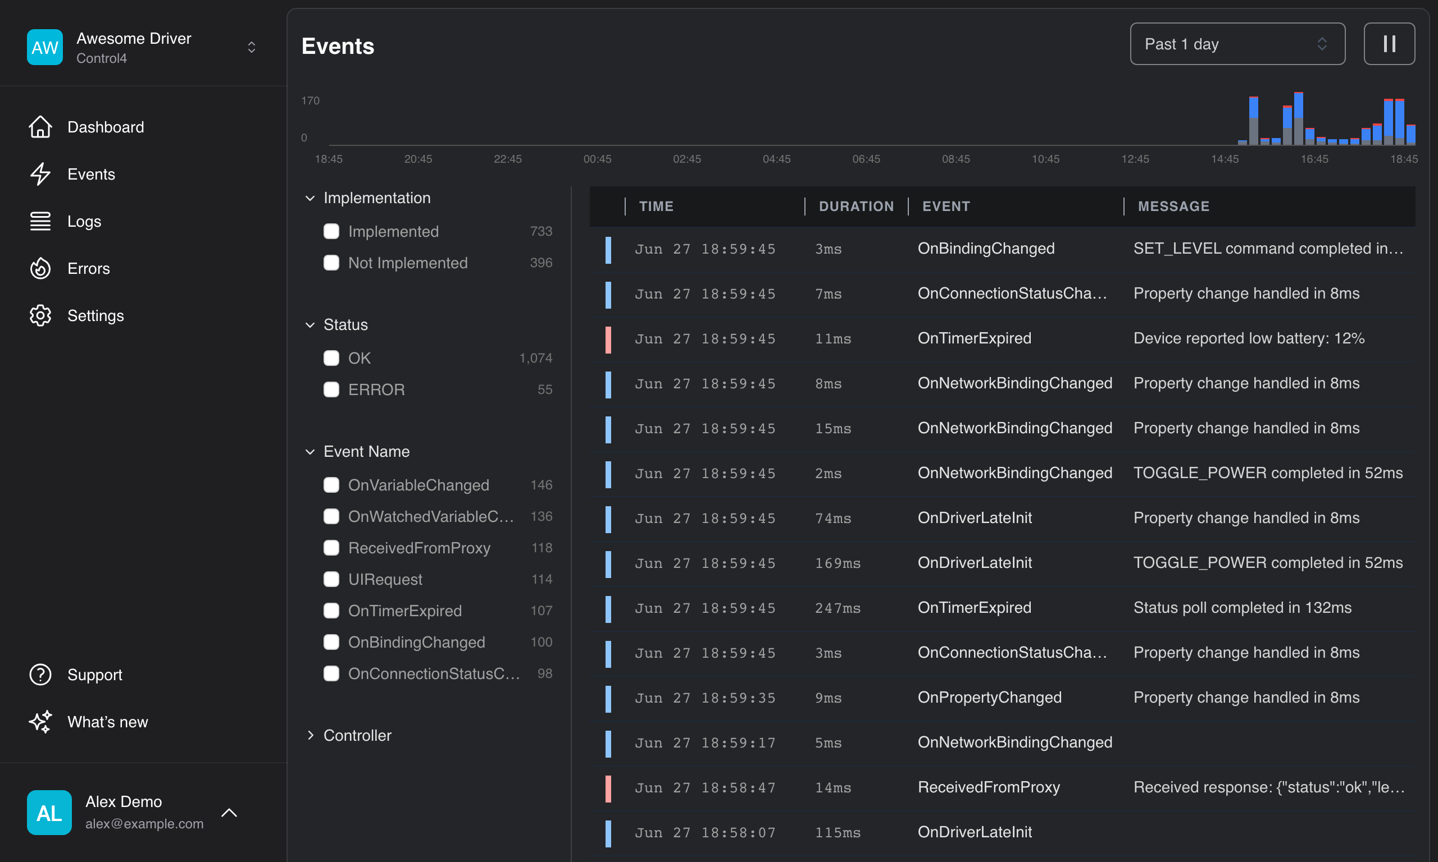Sort by the TIME column header
This screenshot has height=862, width=1438.
[x=656, y=206]
